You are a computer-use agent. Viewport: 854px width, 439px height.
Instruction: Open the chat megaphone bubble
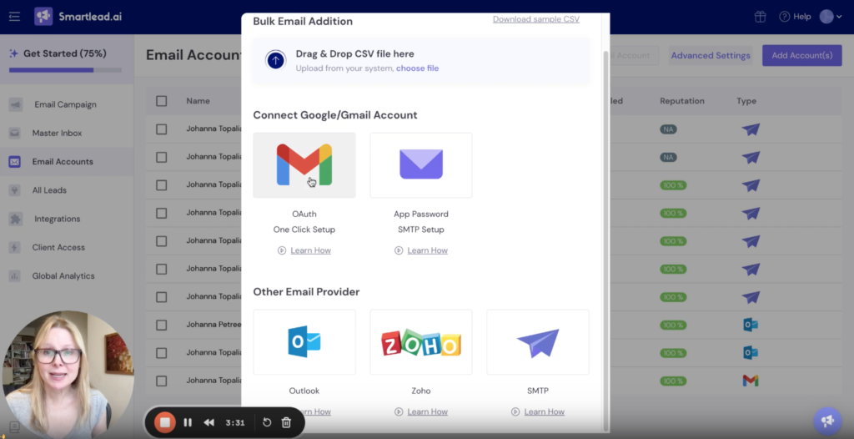(827, 421)
